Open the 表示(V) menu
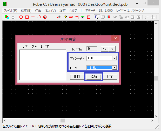 tap(50, 11)
